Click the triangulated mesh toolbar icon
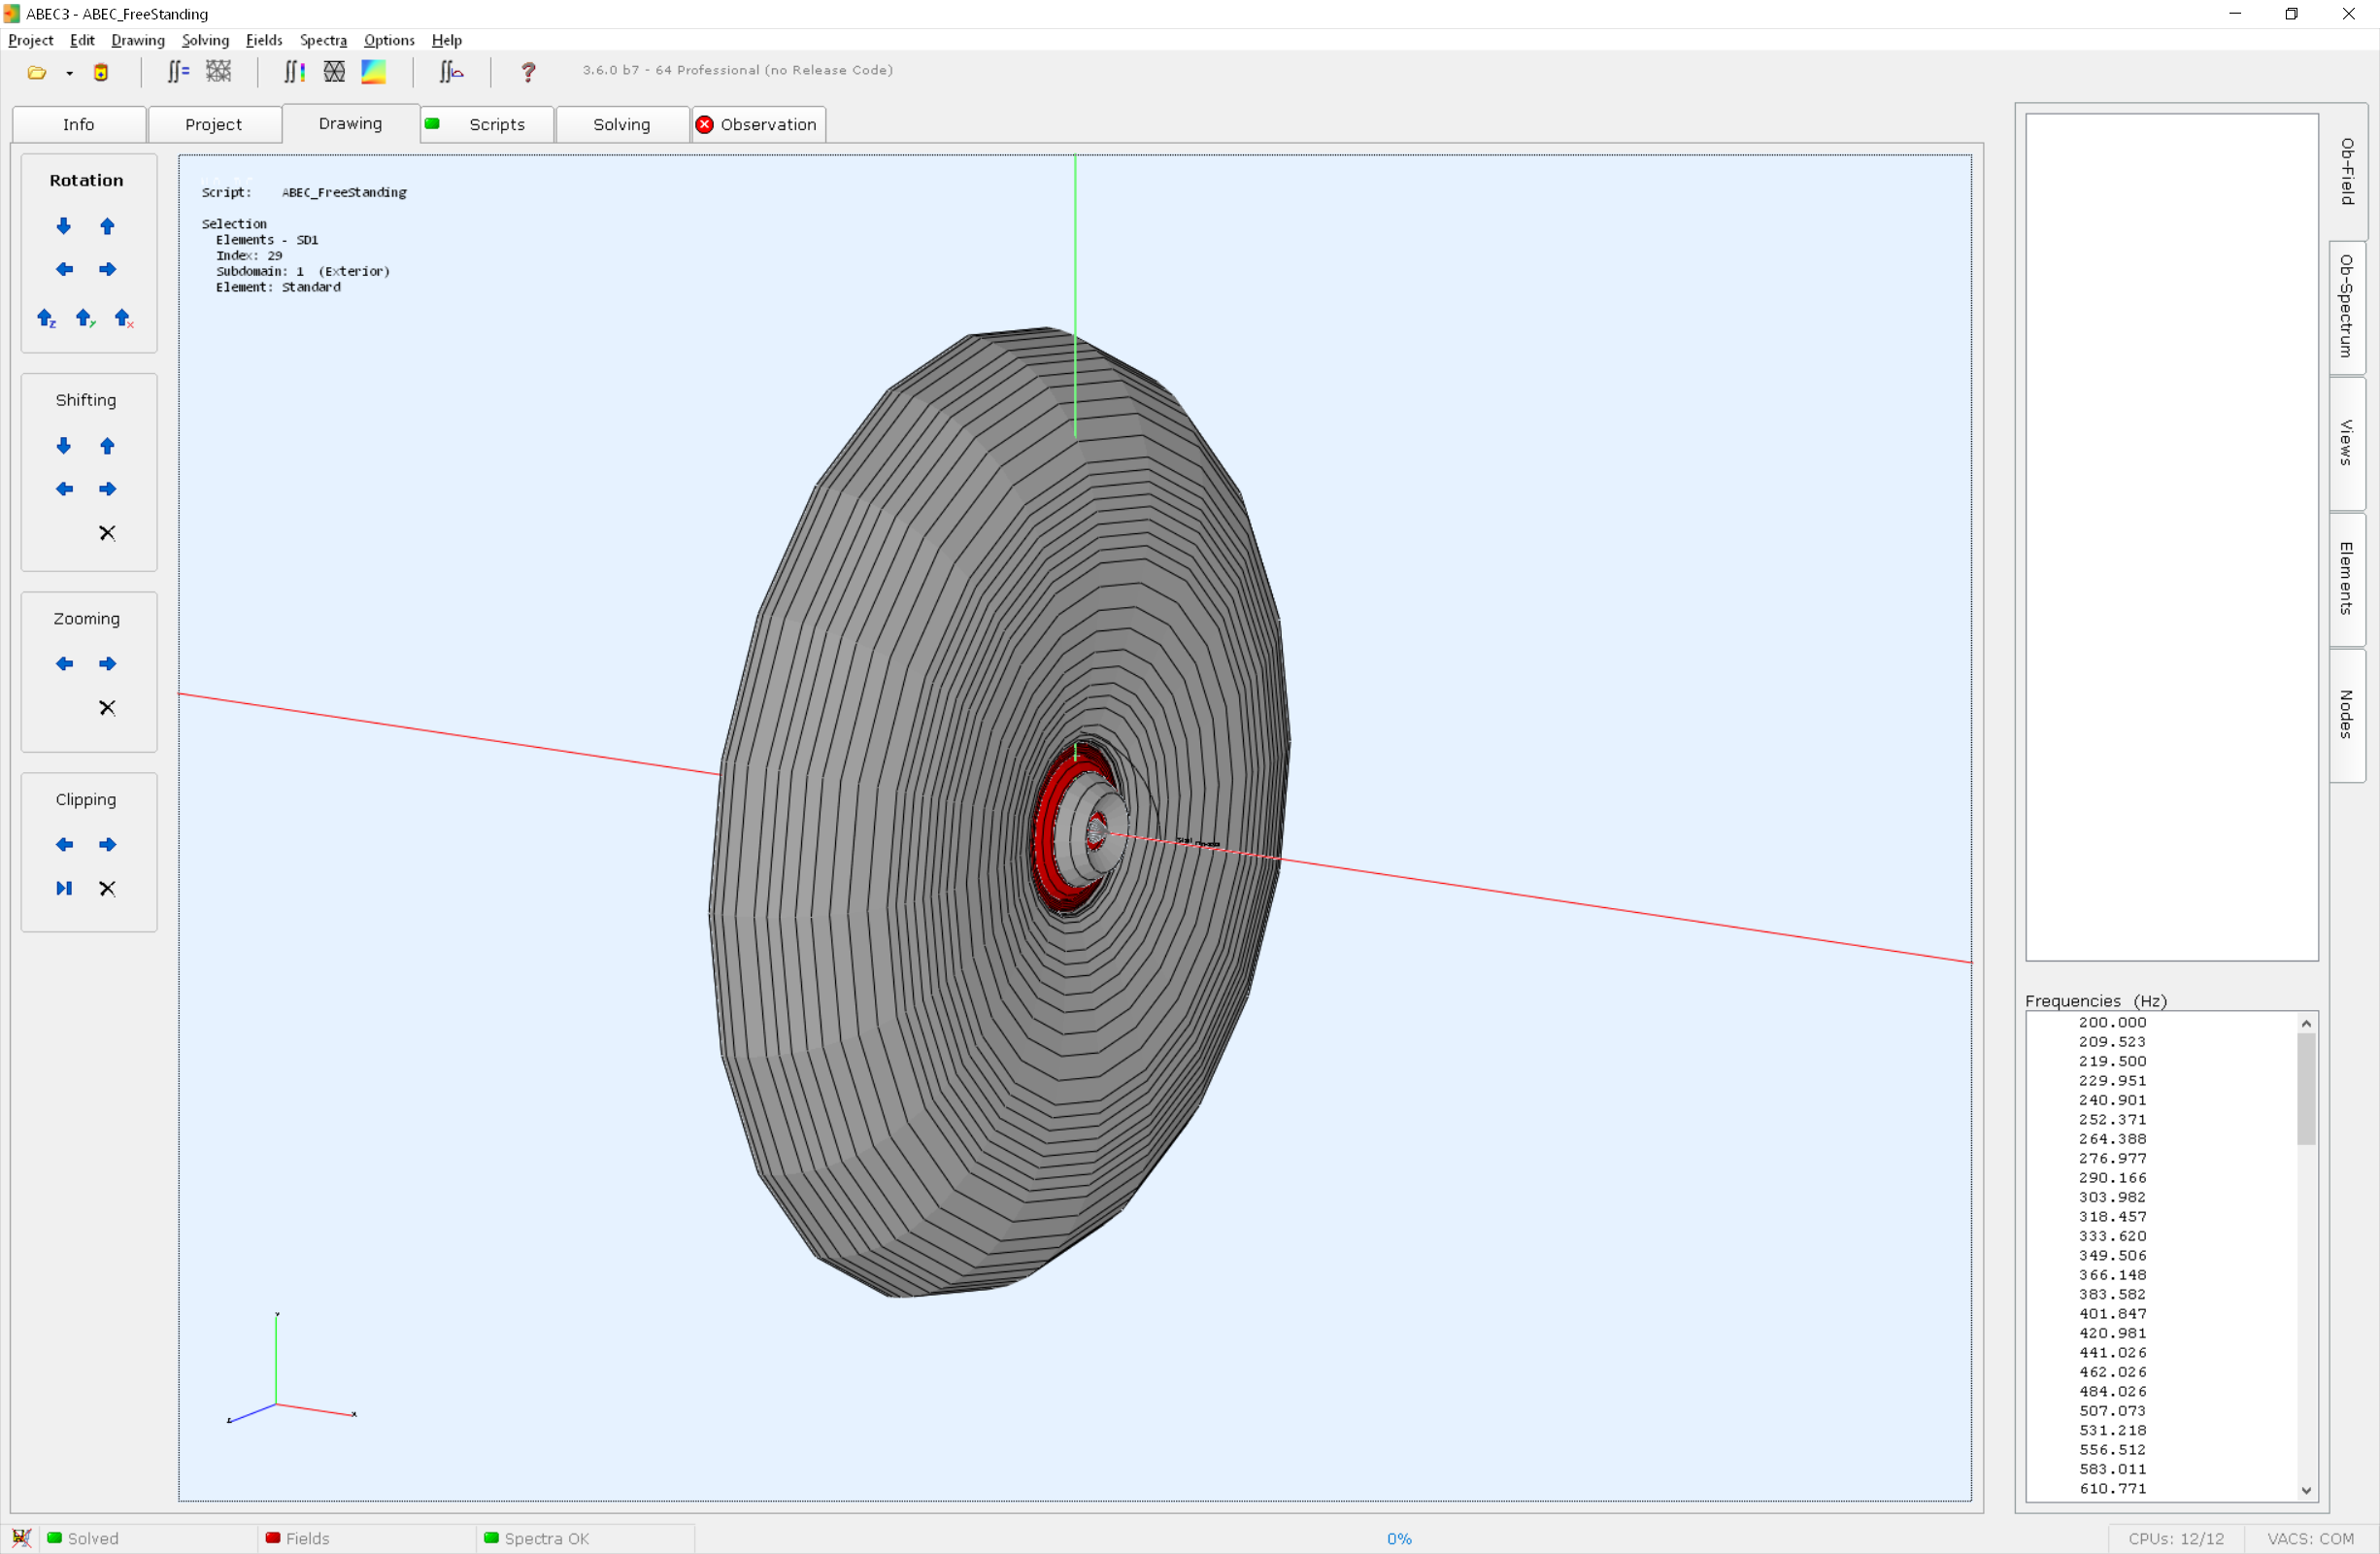This screenshot has height=1554, width=2380. 334,71
